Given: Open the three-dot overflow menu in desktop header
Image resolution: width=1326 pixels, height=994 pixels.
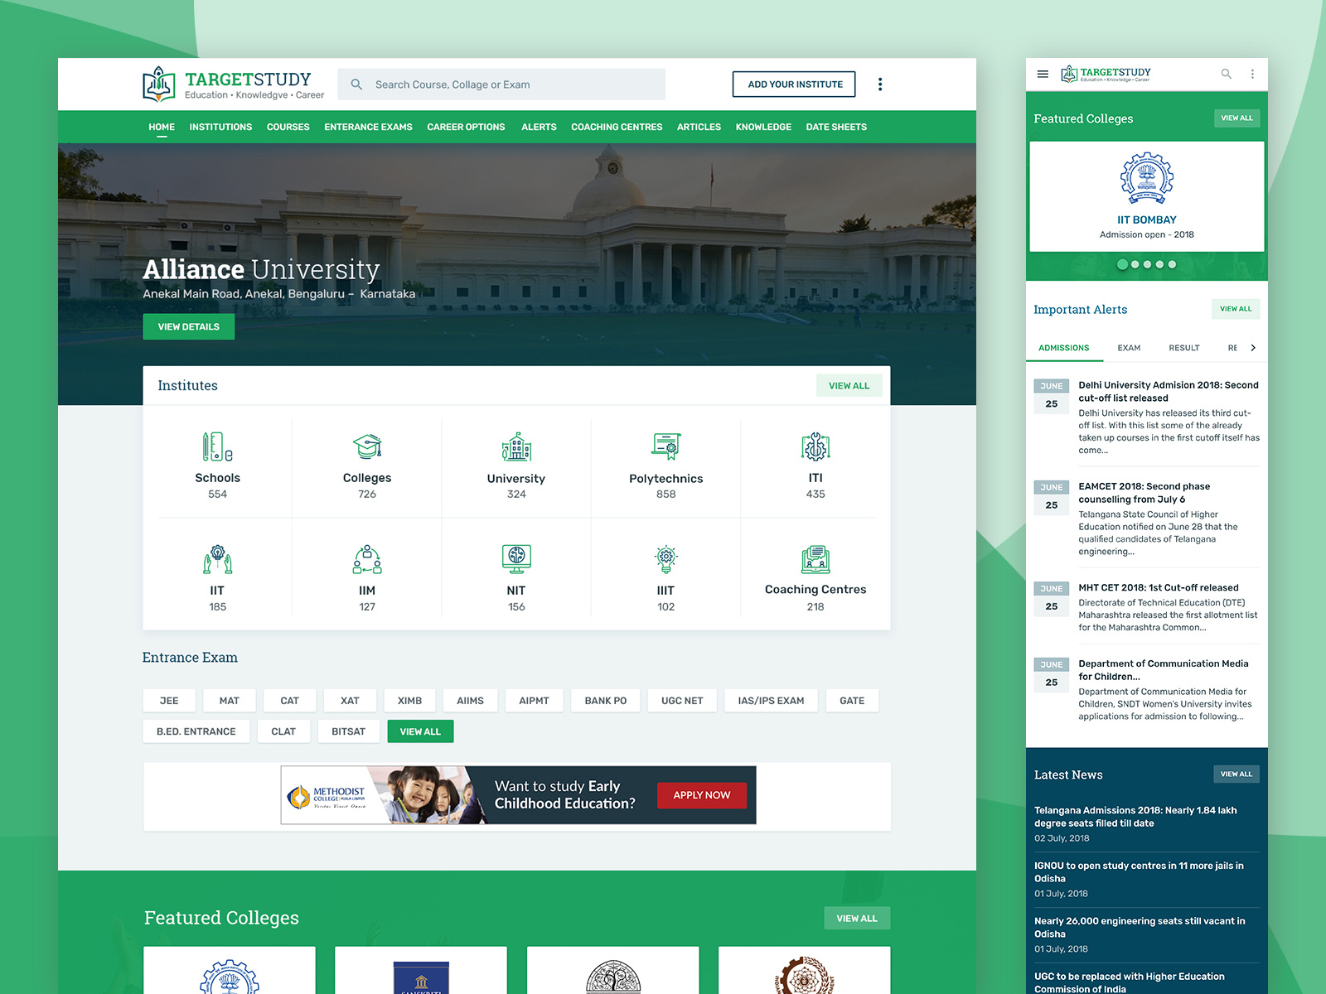Looking at the screenshot, I should (880, 84).
